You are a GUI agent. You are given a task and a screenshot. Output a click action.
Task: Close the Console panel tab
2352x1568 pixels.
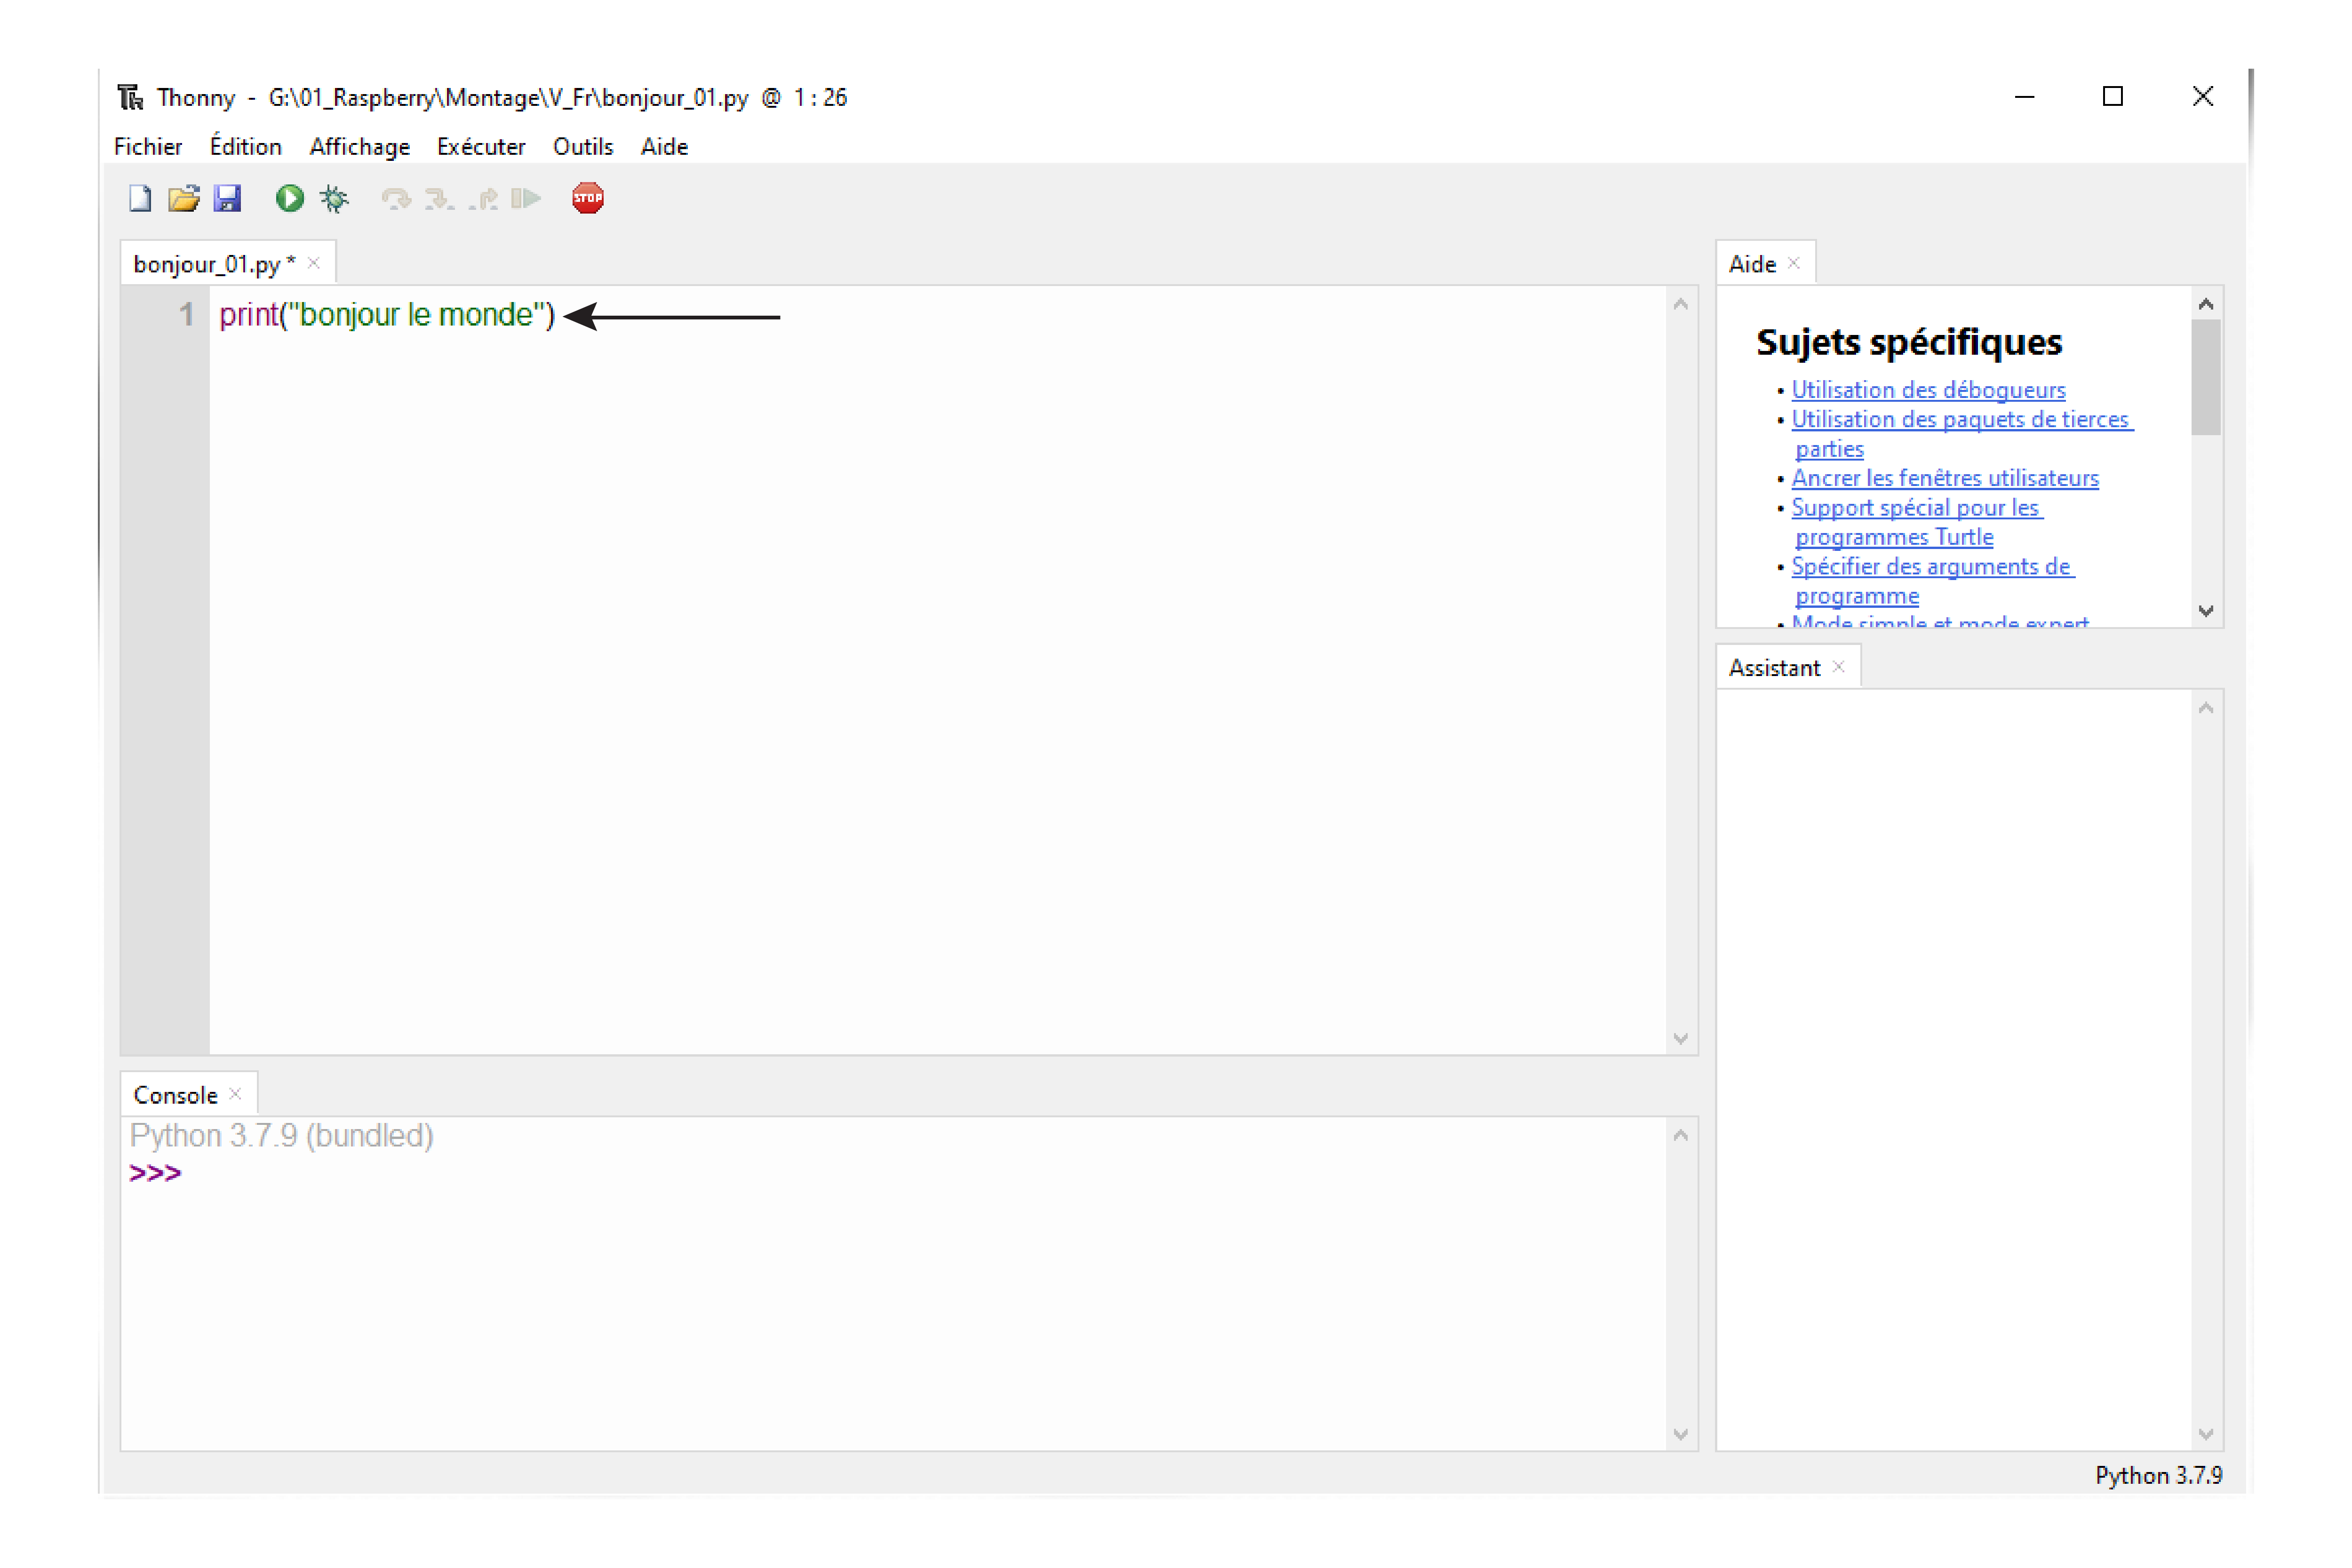[235, 1094]
